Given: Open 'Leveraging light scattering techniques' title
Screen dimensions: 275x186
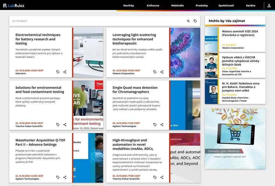Looking at the screenshot, I should 134,39.
